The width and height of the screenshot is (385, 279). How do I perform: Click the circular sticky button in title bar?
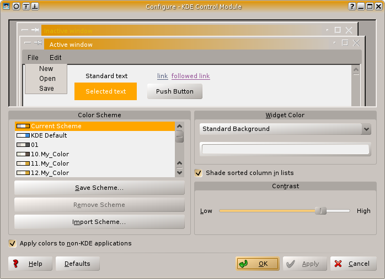coord(16,6)
